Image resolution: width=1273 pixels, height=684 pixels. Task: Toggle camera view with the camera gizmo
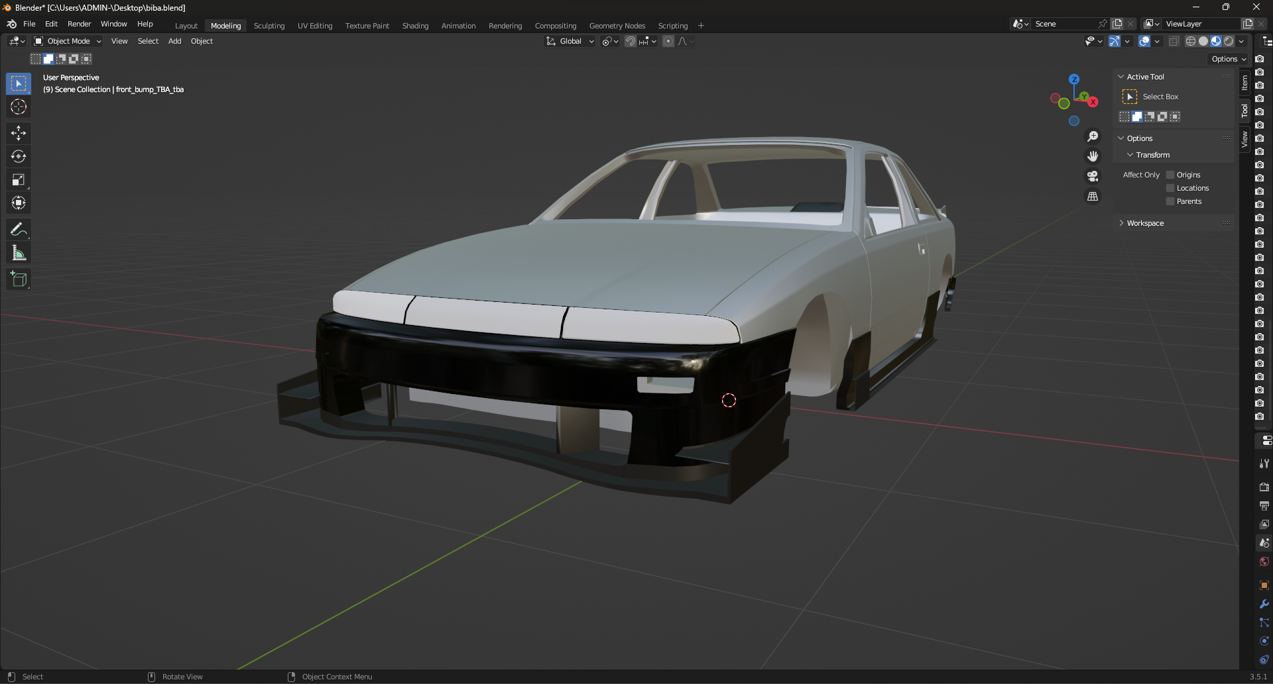tap(1093, 176)
